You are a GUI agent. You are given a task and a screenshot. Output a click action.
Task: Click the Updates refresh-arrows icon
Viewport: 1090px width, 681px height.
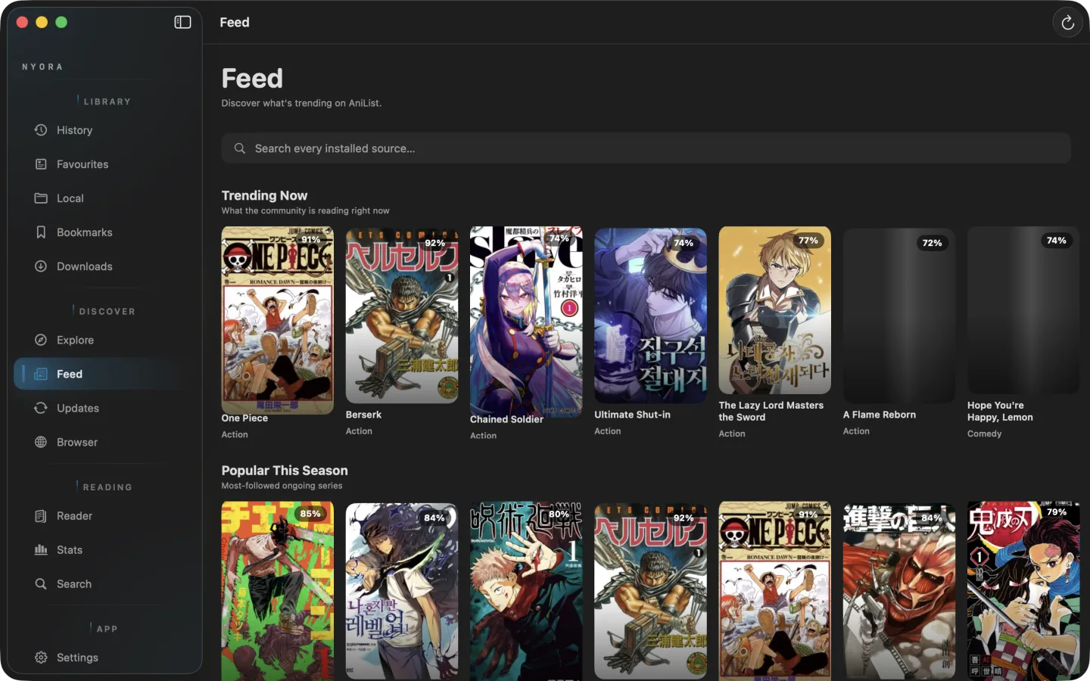pyautogui.click(x=41, y=408)
